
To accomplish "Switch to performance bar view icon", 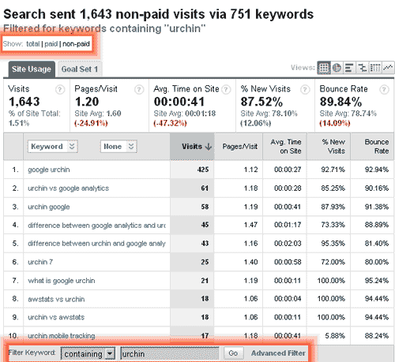I will (349, 68).
